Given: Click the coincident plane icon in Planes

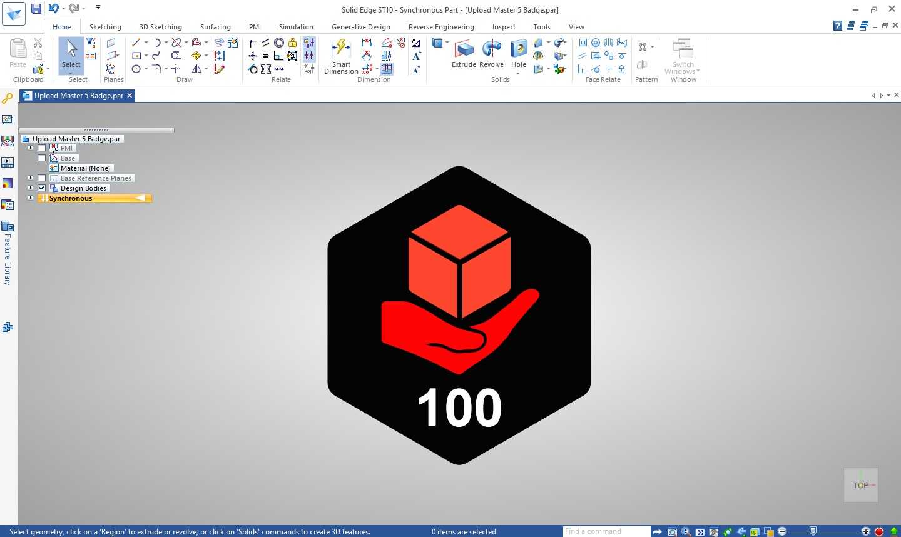Looking at the screenshot, I should (x=111, y=43).
